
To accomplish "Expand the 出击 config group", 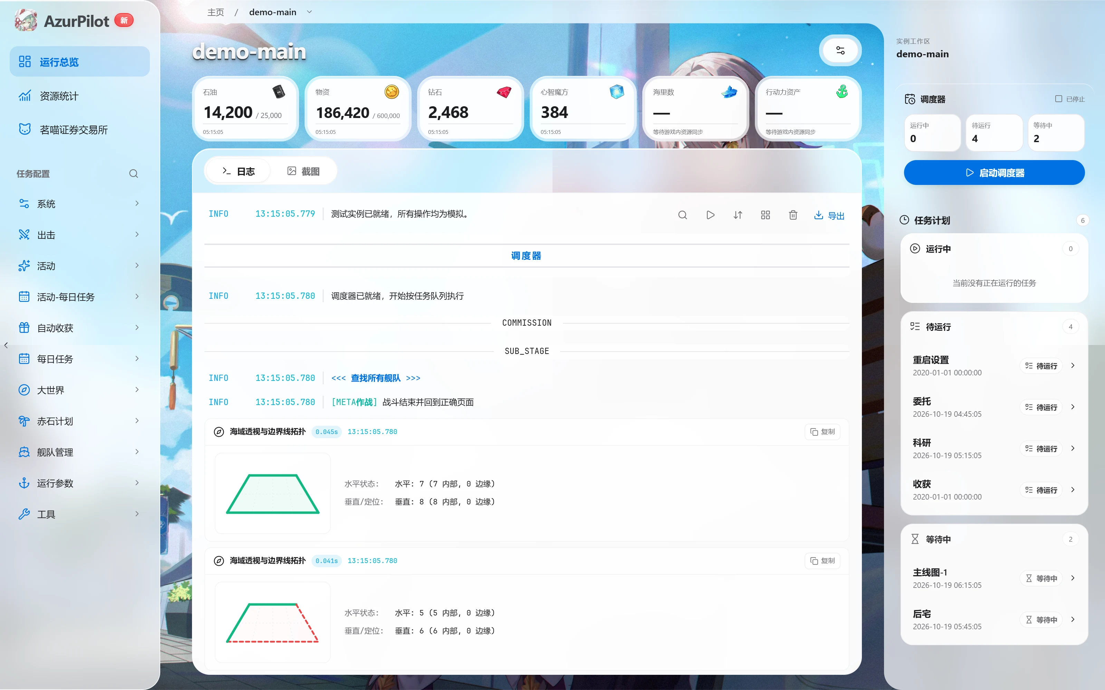I will pyautogui.click(x=79, y=235).
